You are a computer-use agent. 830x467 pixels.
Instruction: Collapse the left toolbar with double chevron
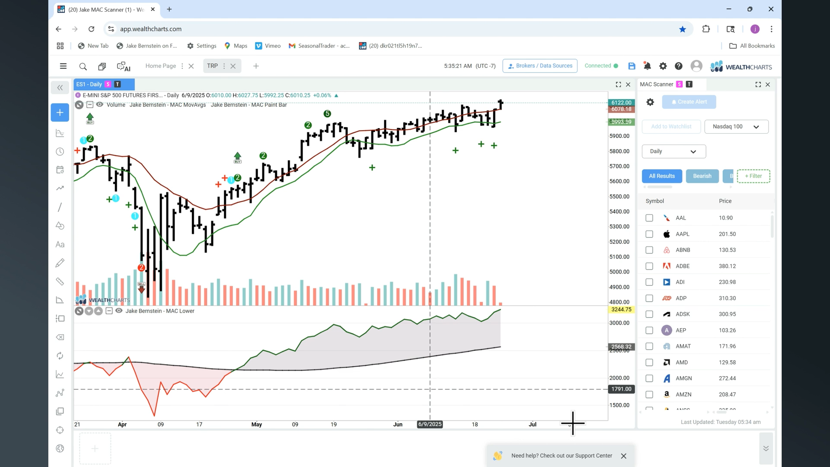click(60, 88)
